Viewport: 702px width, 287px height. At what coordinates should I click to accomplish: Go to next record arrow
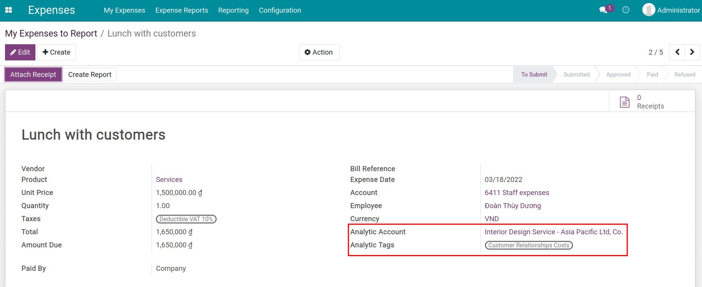692,52
